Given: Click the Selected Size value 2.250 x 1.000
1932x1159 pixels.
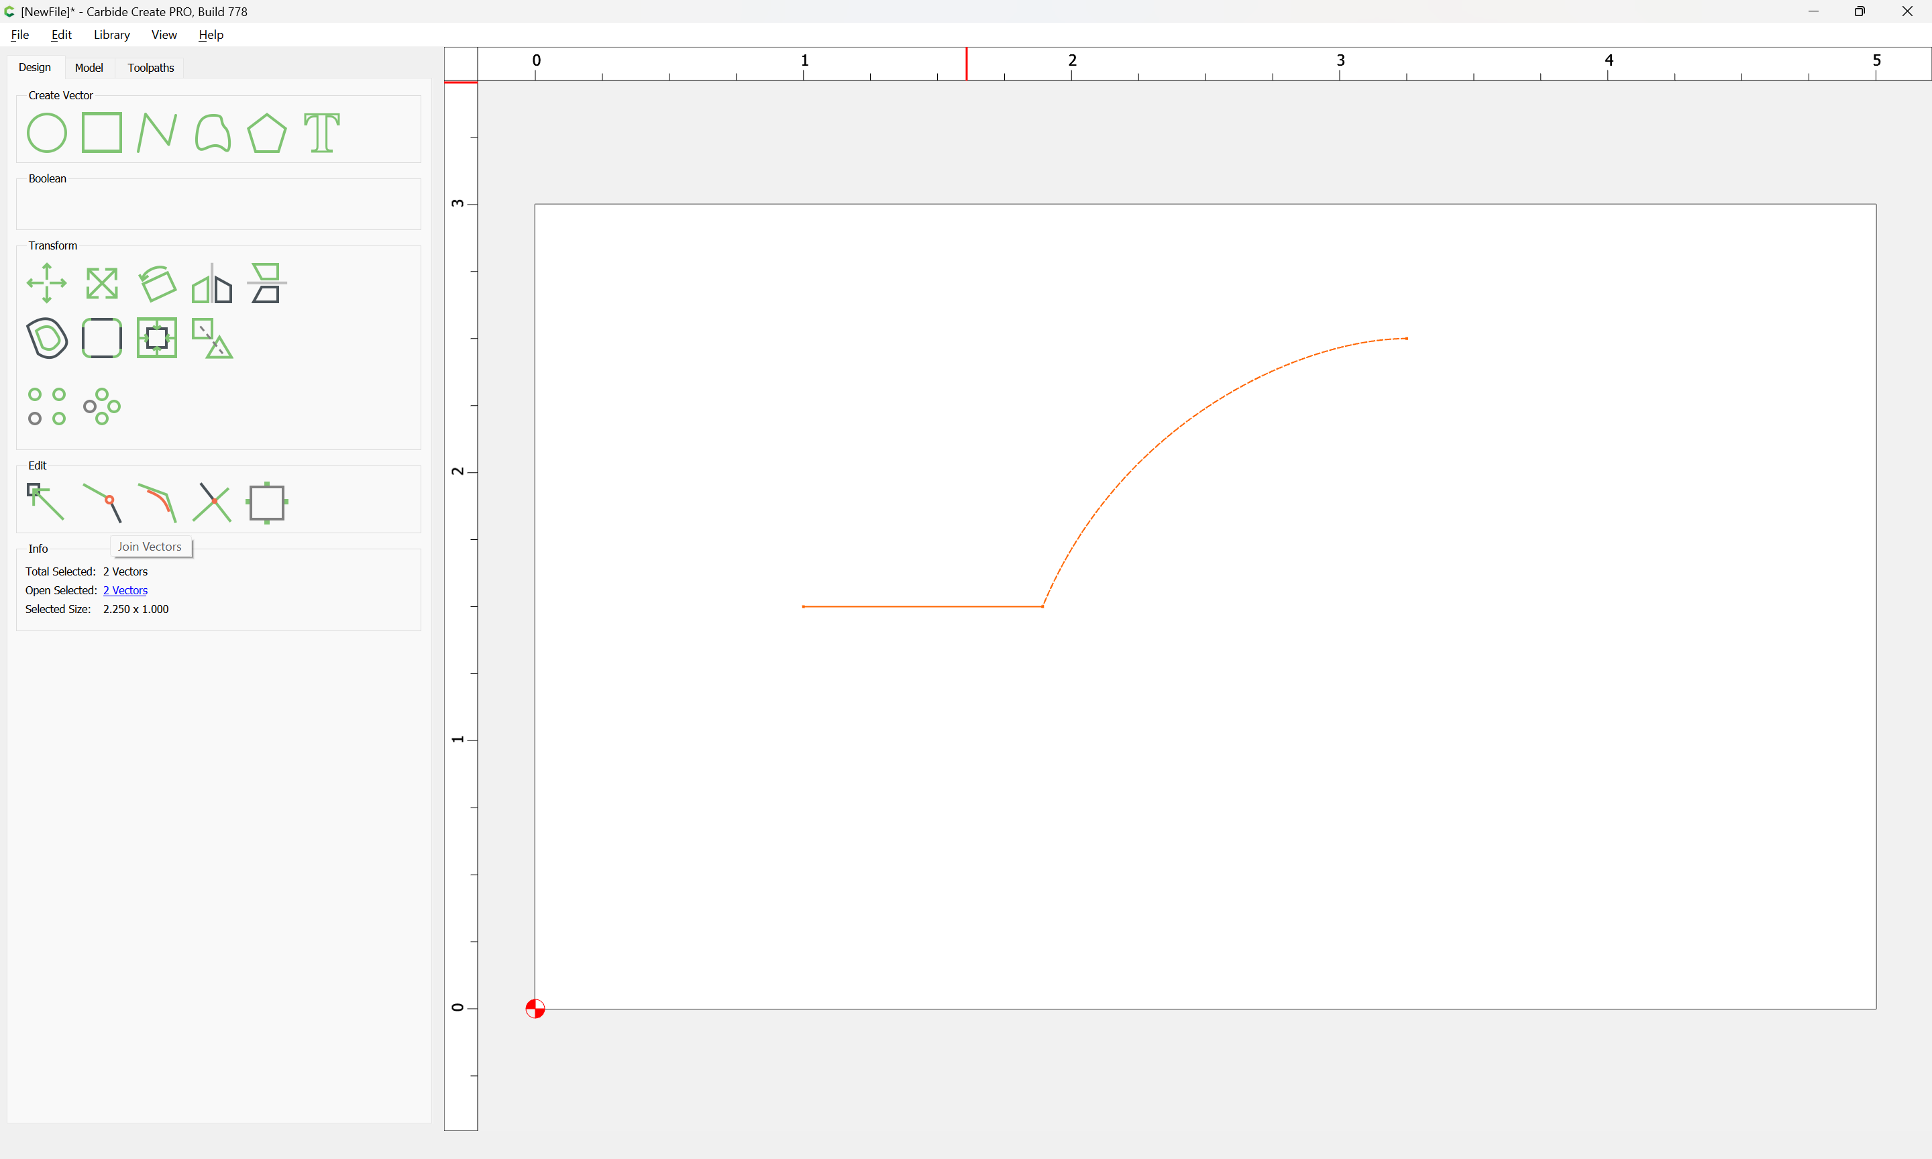Looking at the screenshot, I should point(136,609).
